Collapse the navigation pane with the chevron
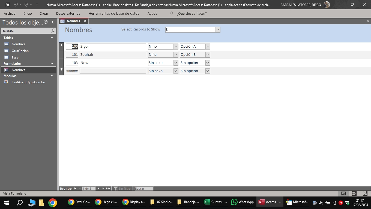The image size is (371, 209). point(53,22)
